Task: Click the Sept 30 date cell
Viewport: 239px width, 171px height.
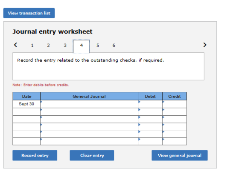Action: click(x=26, y=104)
